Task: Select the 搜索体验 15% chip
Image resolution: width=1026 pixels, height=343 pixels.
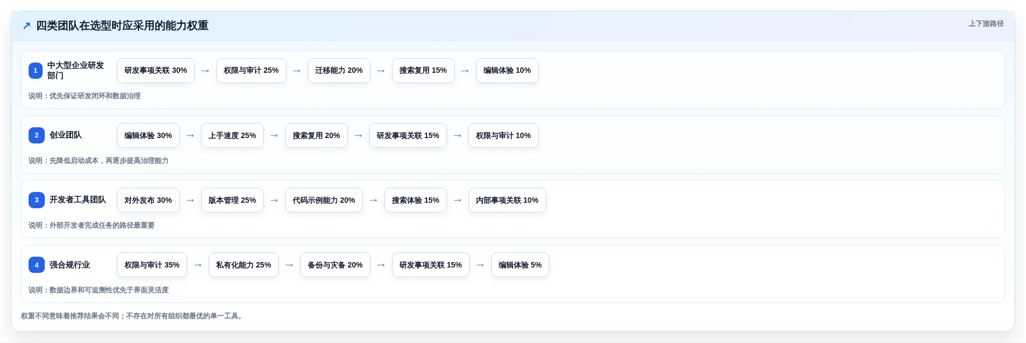Action: (x=416, y=200)
